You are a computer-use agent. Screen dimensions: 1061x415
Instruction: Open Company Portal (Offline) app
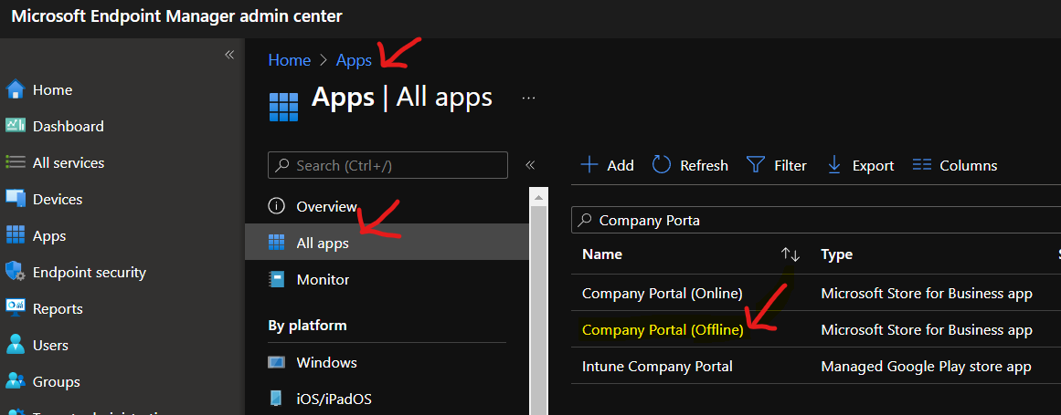point(663,330)
